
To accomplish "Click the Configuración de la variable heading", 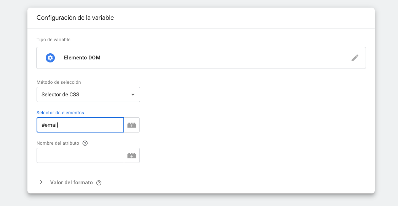I will (x=75, y=18).
